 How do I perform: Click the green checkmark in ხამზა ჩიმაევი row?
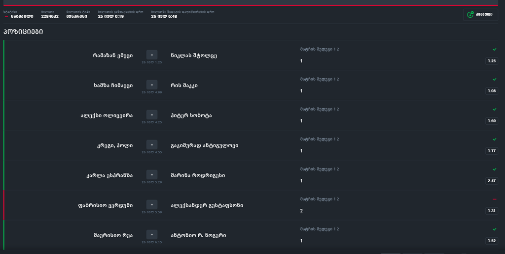494,80
